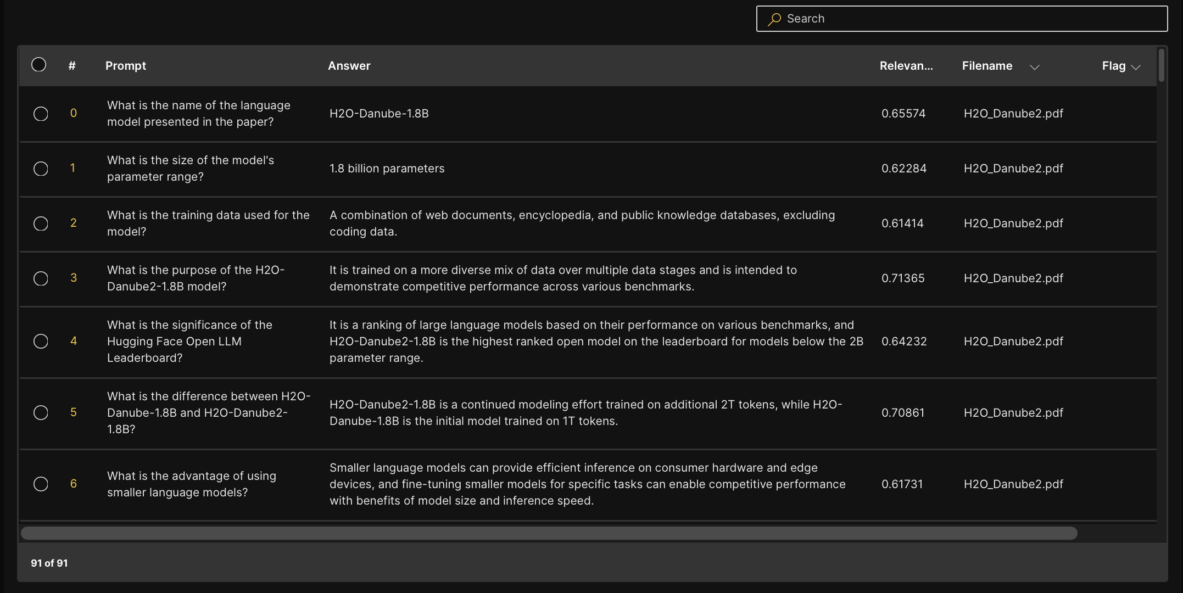Click the horizontal scrollbar at table bottom
The height and width of the screenshot is (593, 1183).
click(549, 533)
